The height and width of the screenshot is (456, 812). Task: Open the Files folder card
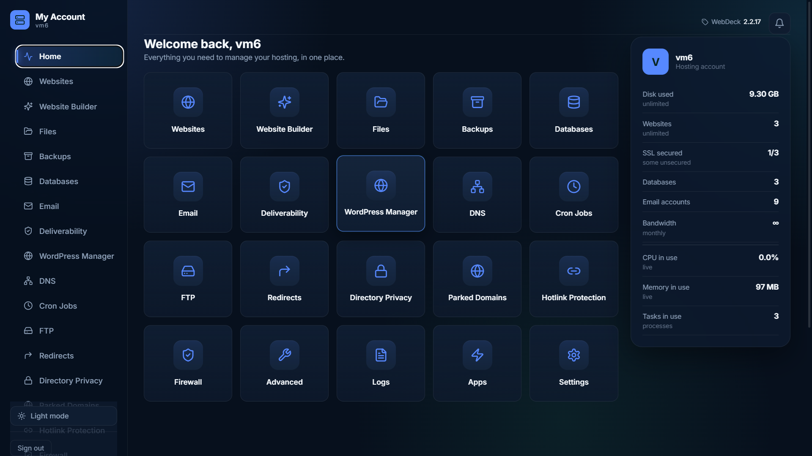click(381, 110)
